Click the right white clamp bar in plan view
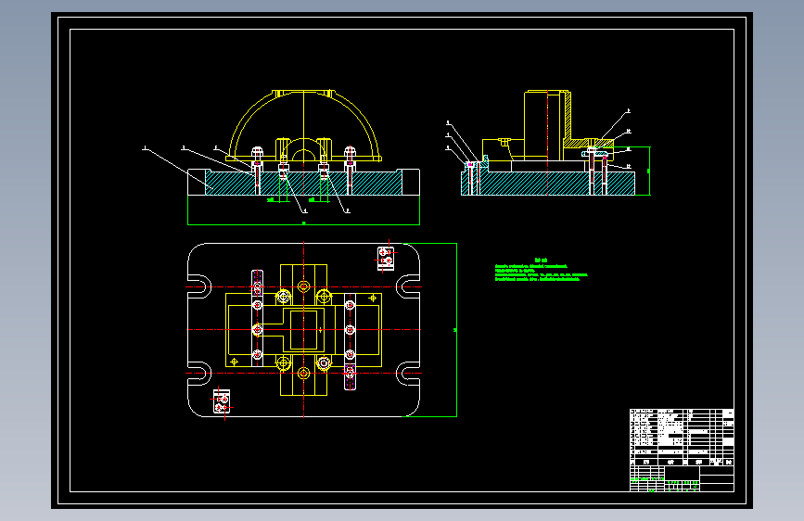The height and width of the screenshot is (521, 804). 350,341
